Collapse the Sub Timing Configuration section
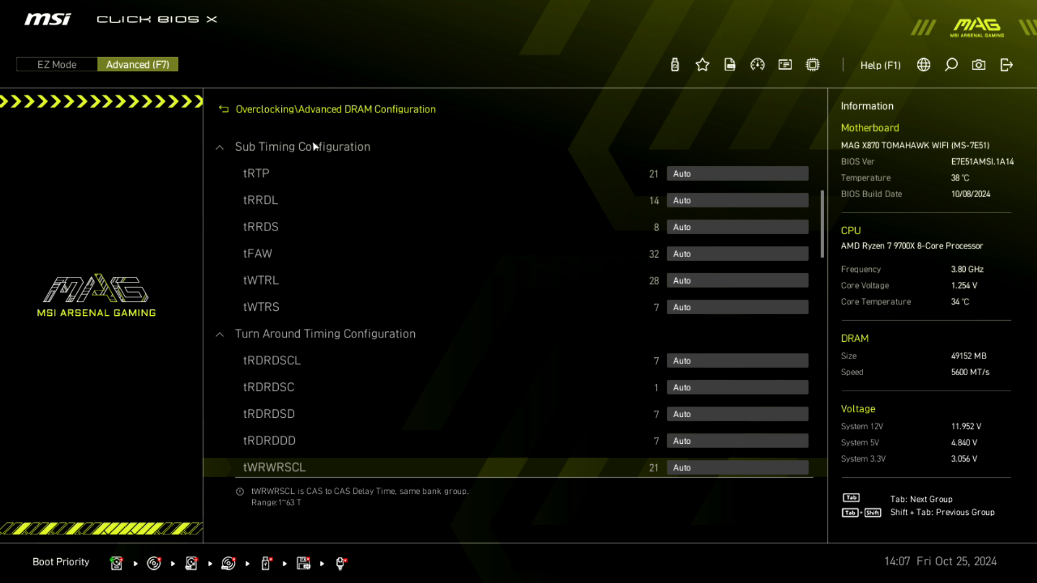This screenshot has width=1037, height=583. pos(219,147)
